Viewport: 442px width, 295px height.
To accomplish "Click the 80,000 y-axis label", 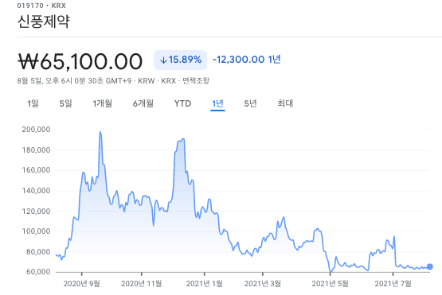I will (x=38, y=251).
